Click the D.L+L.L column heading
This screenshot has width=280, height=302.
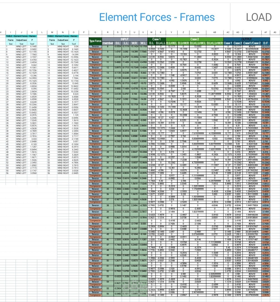click(161, 43)
